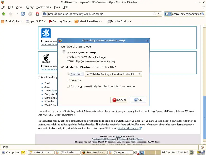Open the Help menu
The image size is (206, 155).
coord(66,7)
